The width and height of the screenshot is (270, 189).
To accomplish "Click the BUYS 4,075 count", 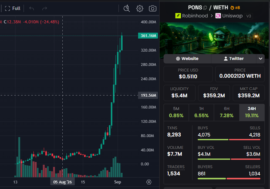I will click(204, 135).
